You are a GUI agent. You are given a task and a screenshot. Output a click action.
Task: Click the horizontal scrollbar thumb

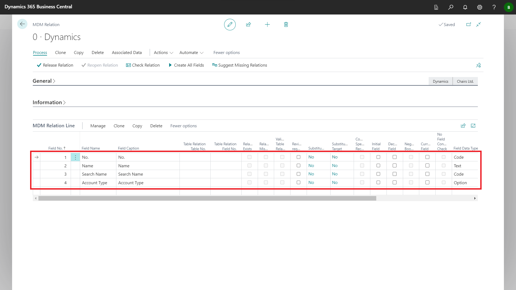pyautogui.click(x=207, y=198)
